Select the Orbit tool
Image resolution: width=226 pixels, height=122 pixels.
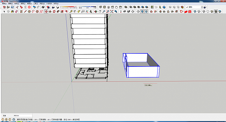coord(96,12)
